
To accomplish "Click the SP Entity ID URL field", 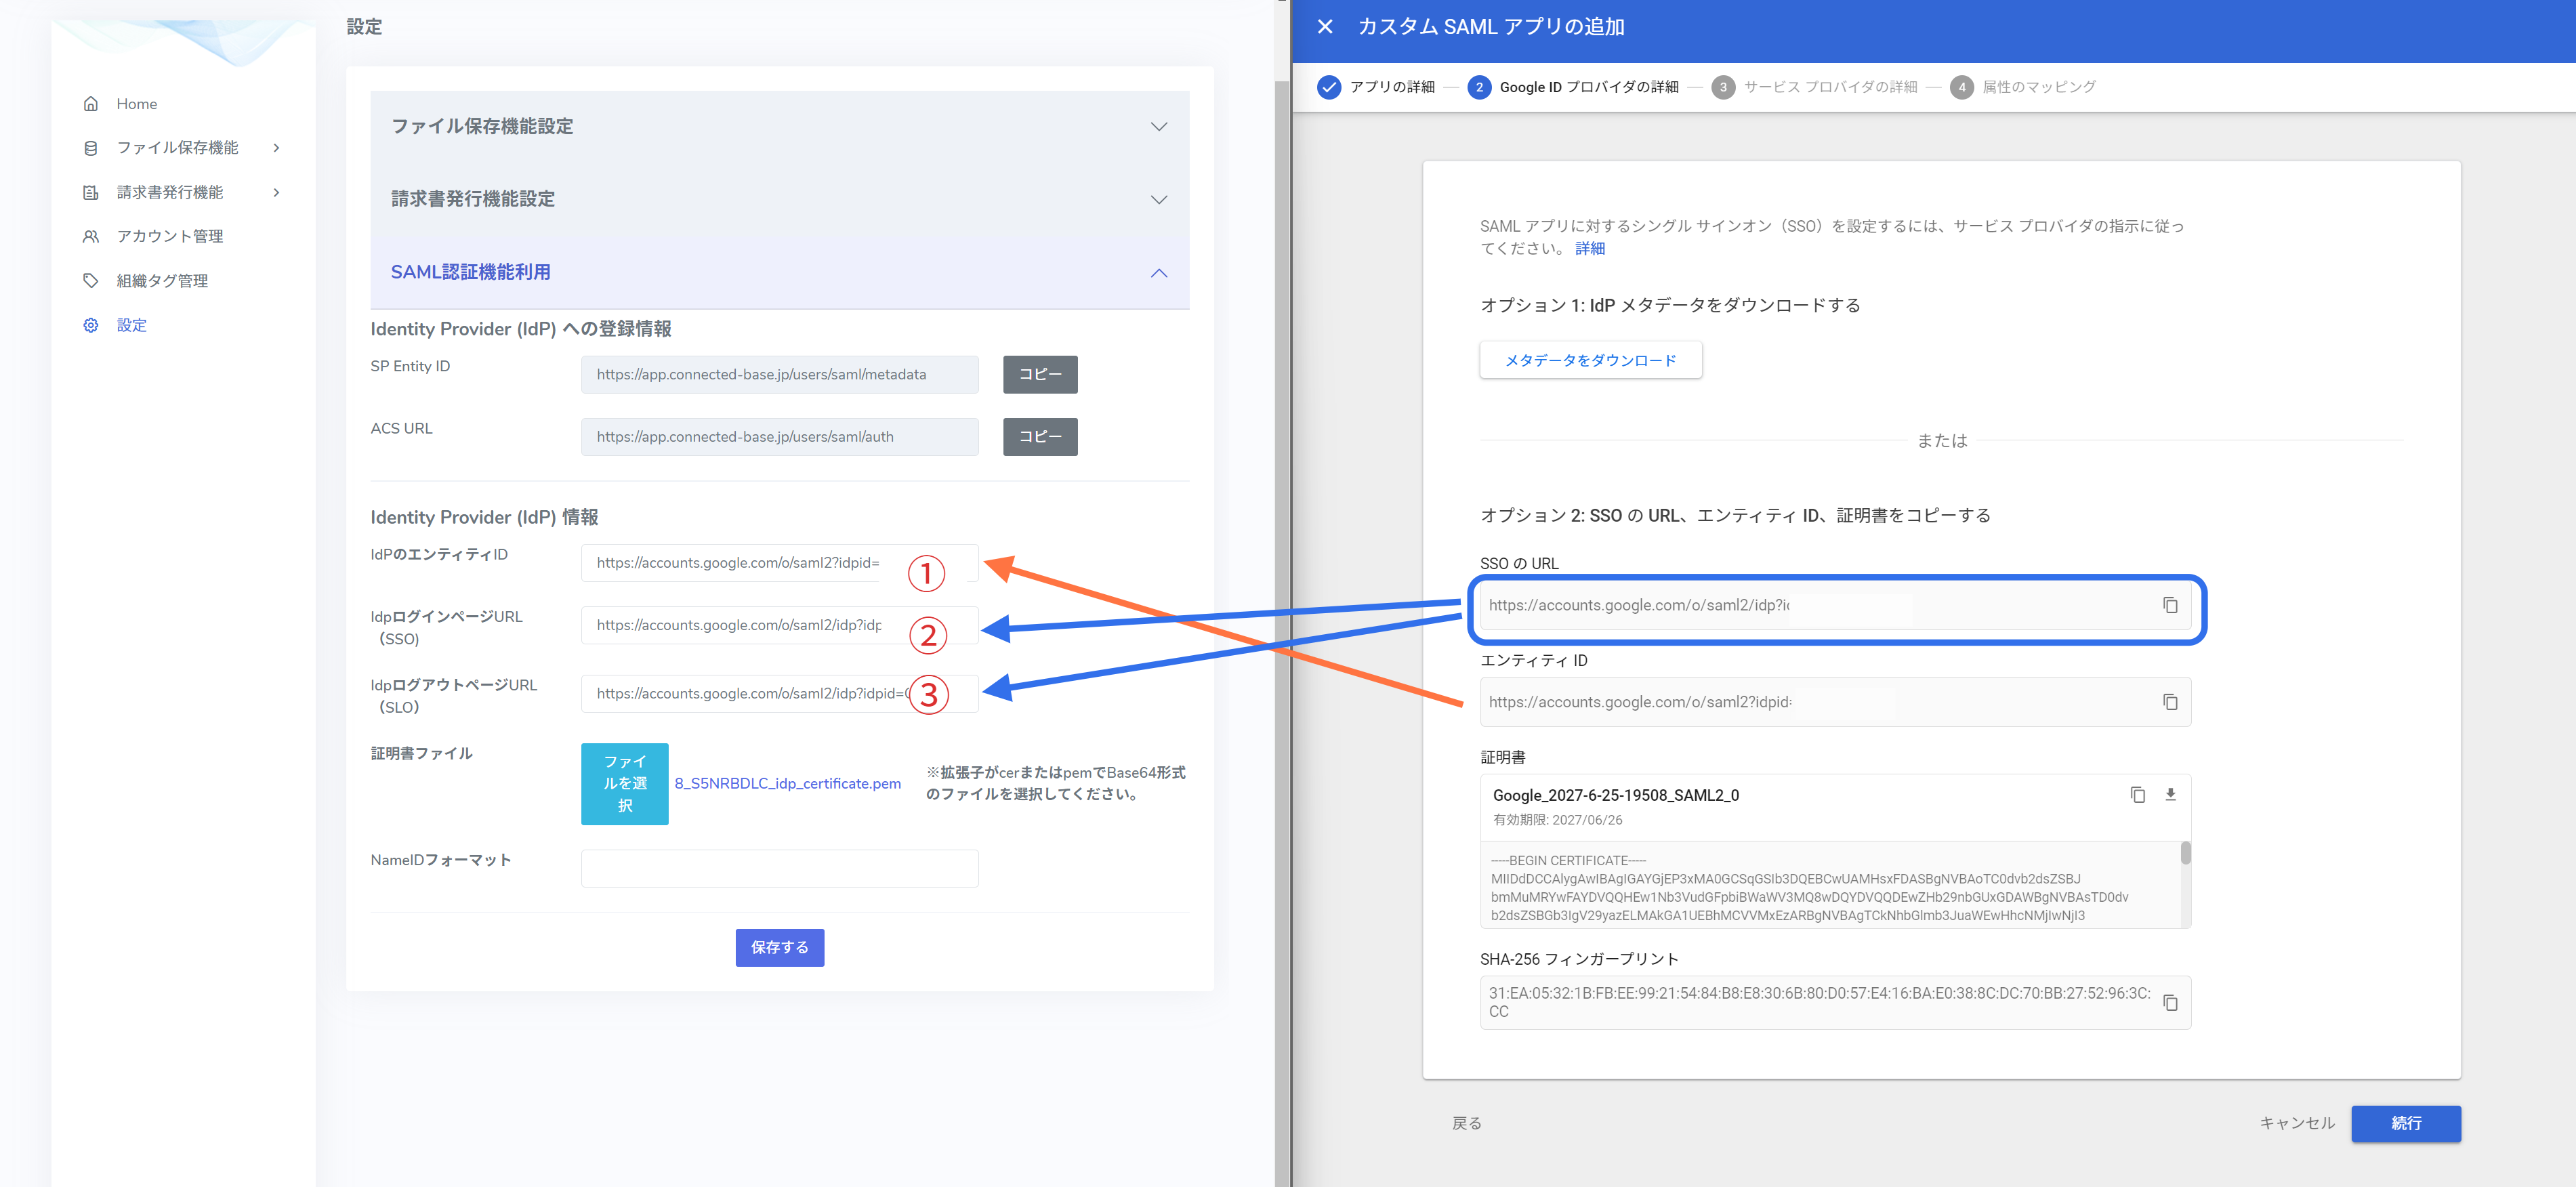I will pyautogui.click(x=779, y=374).
